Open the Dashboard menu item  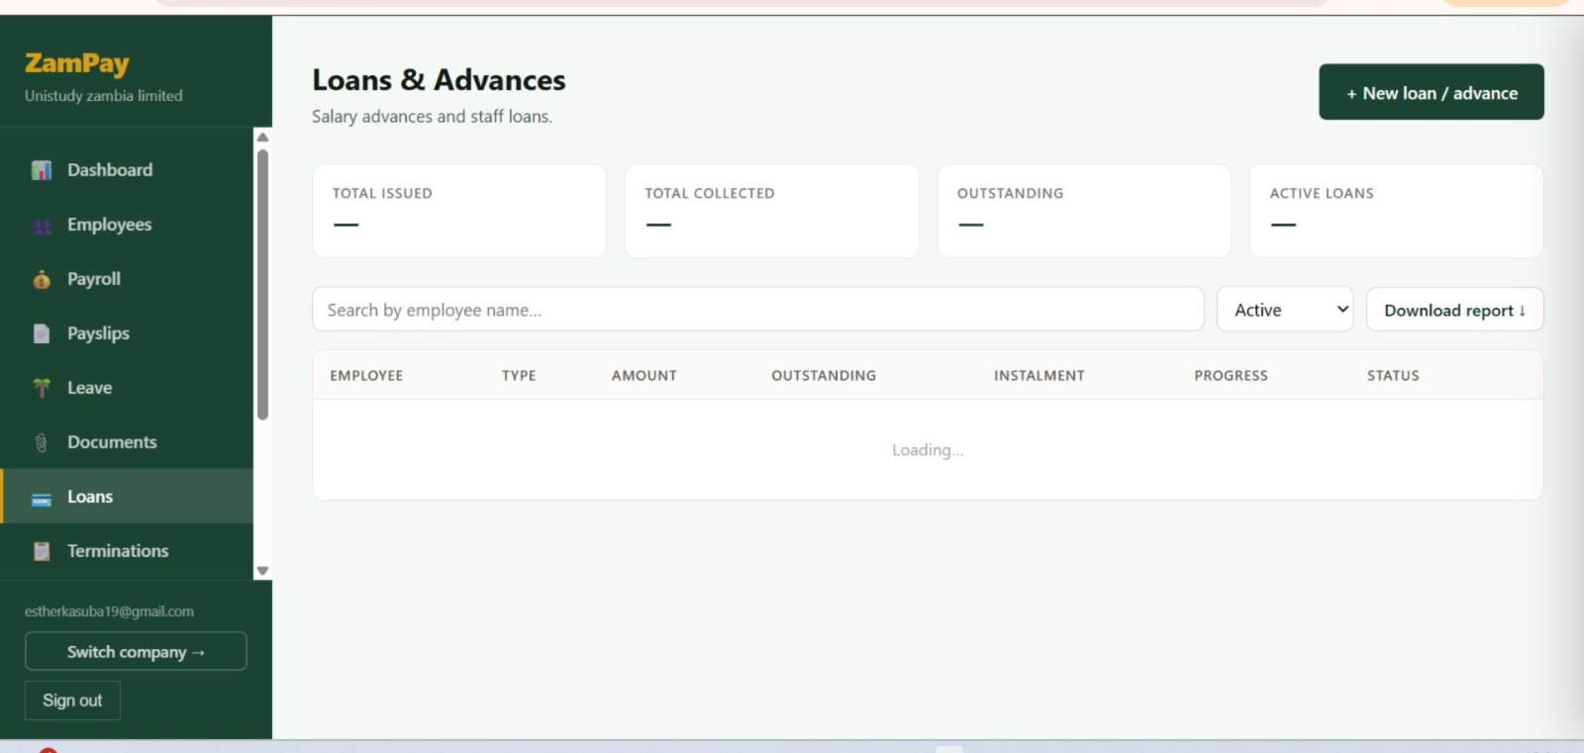[127, 170]
